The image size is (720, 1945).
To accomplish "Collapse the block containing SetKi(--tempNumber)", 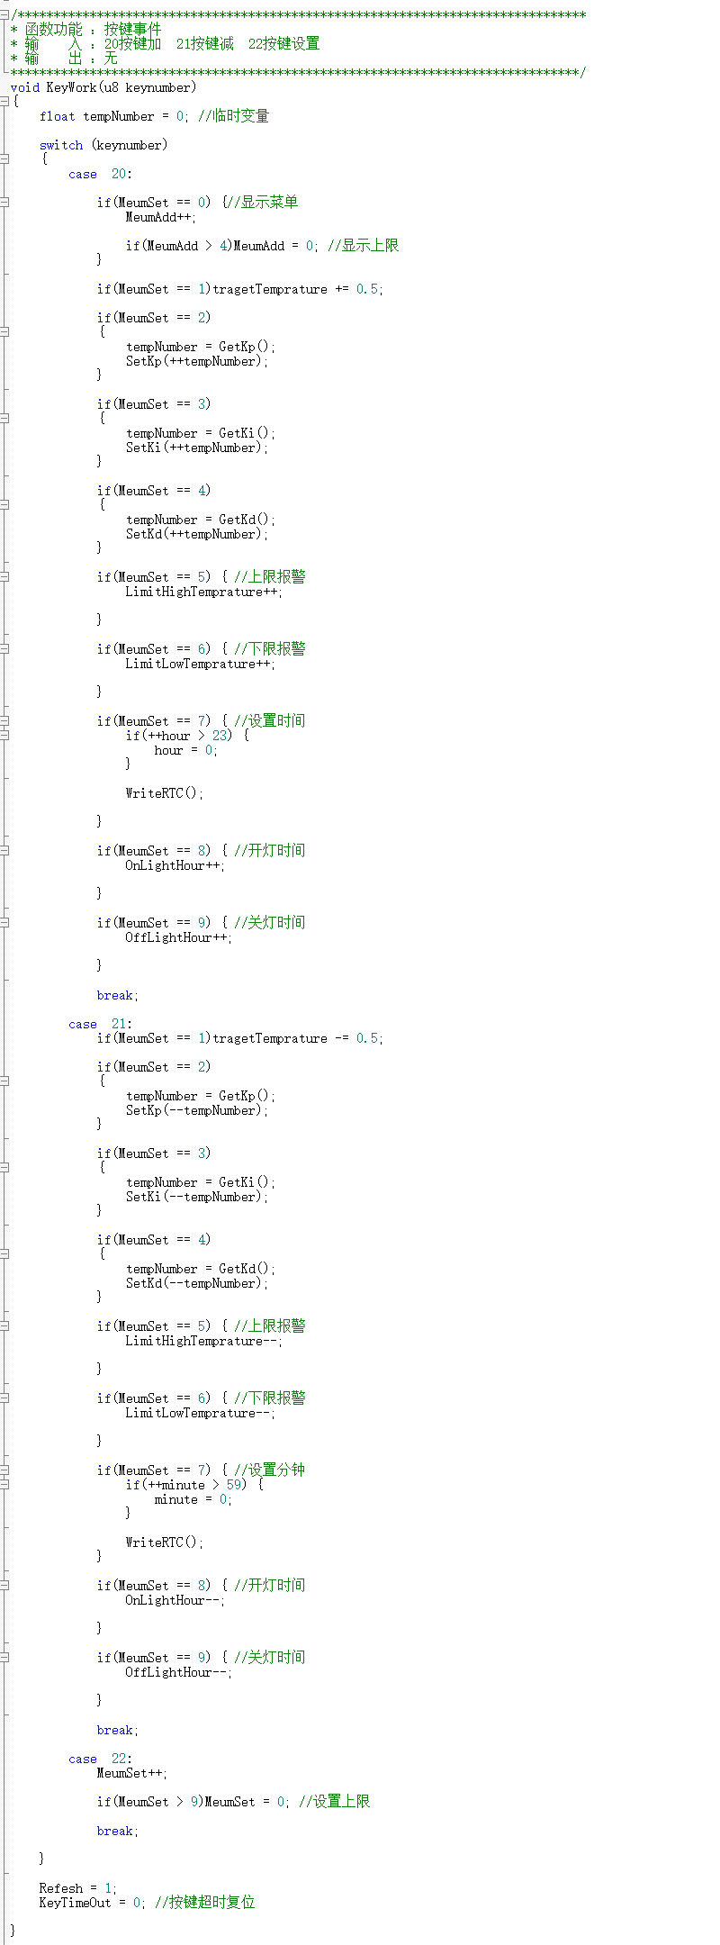I will coord(4,1168).
